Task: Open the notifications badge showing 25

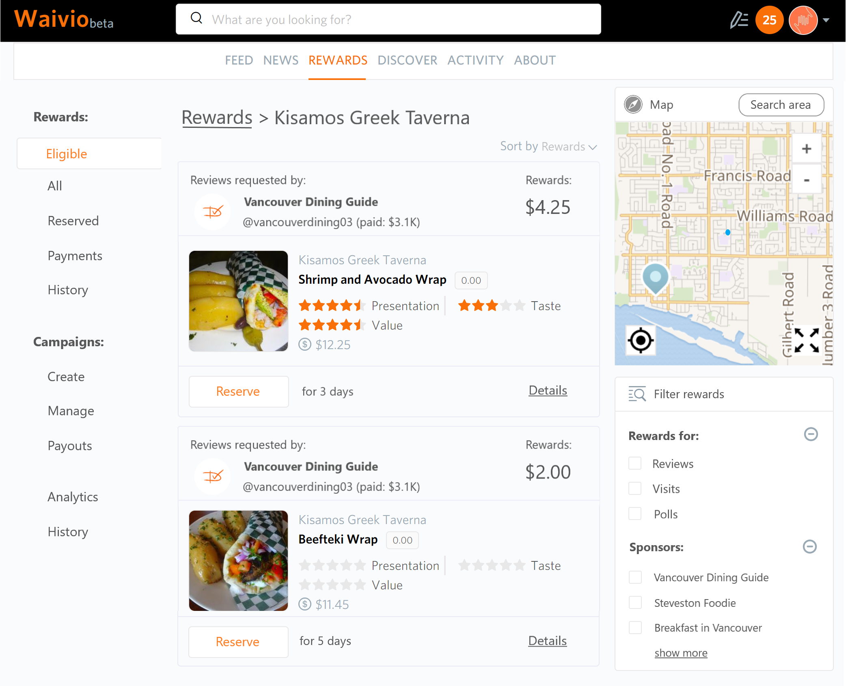Action: point(769,20)
